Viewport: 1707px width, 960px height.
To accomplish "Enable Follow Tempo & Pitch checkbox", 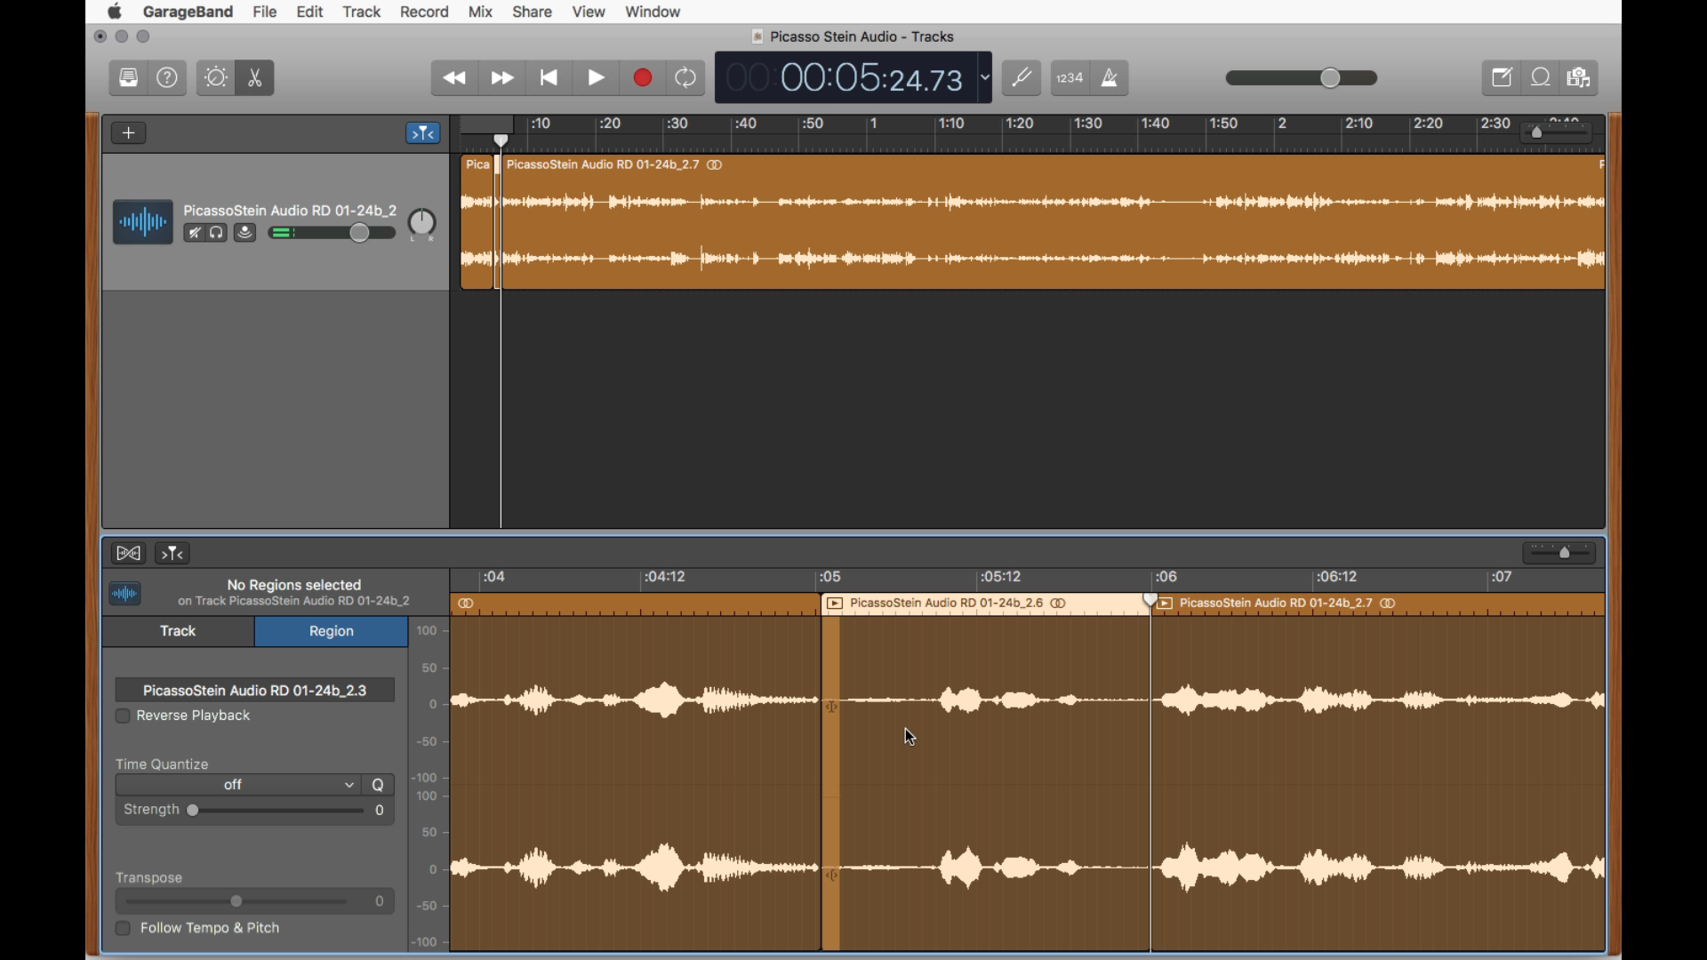I will point(123,929).
